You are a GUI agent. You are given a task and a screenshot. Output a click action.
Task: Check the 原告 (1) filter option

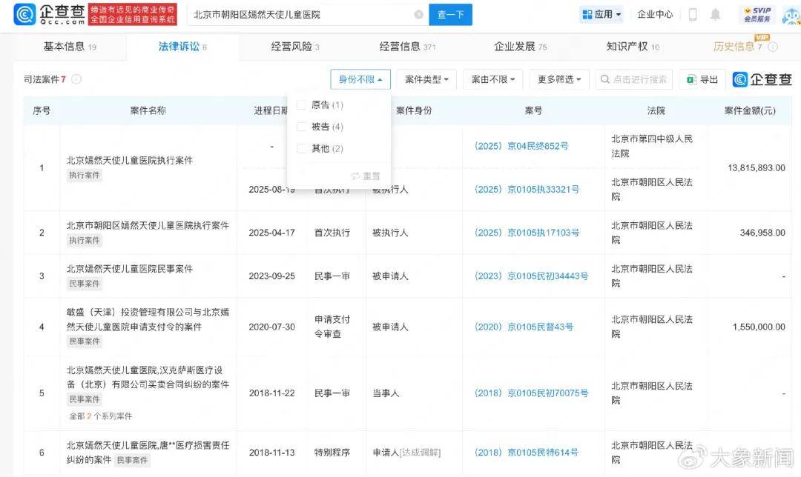302,104
